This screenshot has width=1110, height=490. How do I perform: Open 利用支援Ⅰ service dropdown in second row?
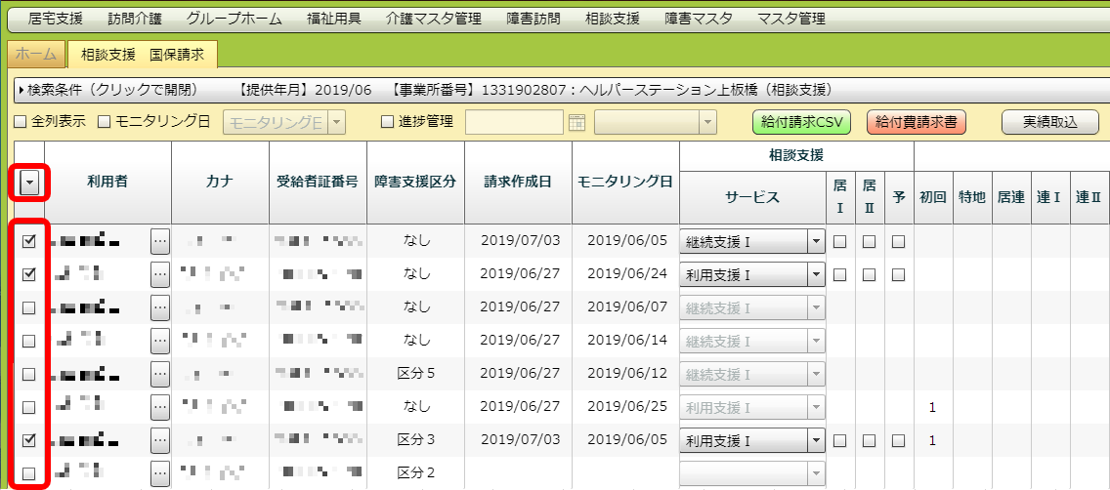(816, 275)
